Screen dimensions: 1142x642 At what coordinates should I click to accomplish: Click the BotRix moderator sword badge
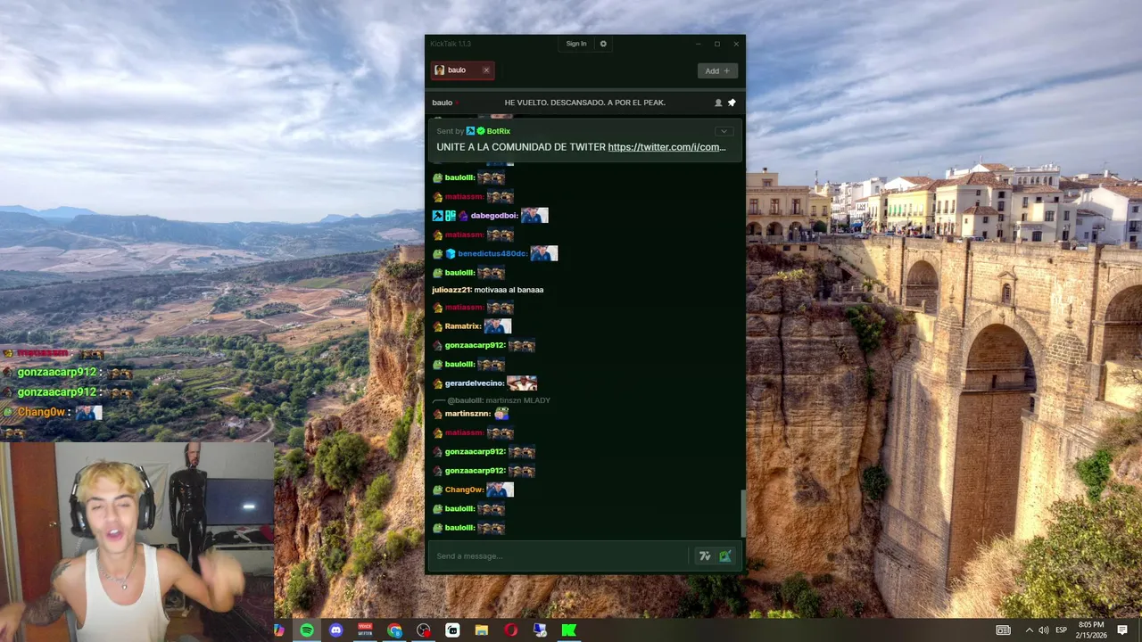(x=470, y=131)
